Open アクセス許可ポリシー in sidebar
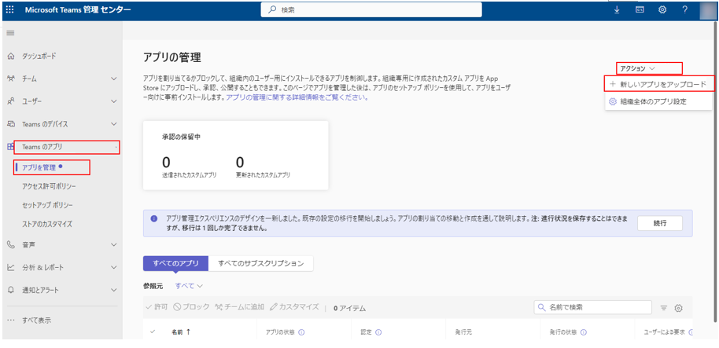The width and height of the screenshot is (719, 348). [49, 186]
